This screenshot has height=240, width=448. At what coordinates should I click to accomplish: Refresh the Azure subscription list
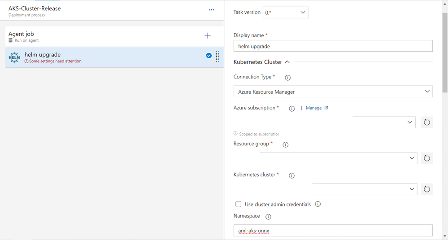[x=427, y=122]
